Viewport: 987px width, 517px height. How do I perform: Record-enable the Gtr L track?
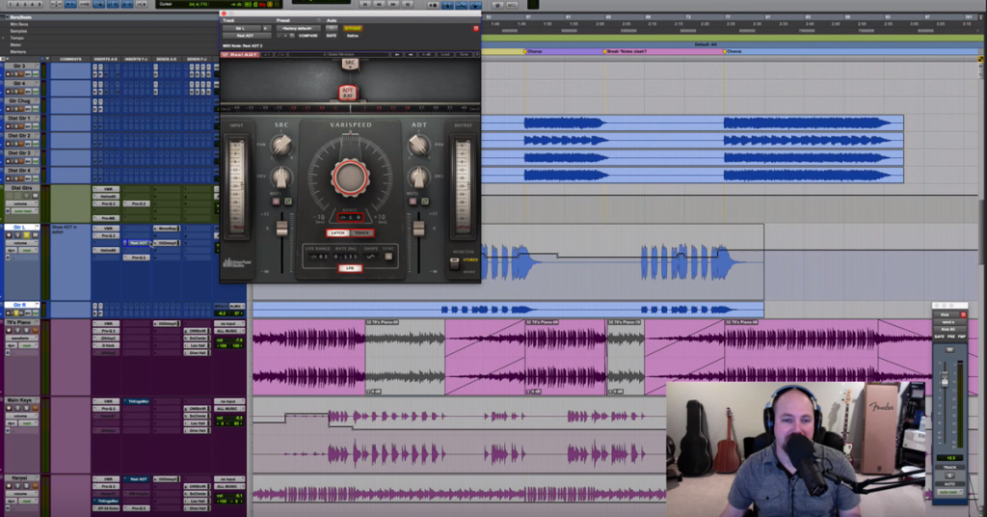9,235
